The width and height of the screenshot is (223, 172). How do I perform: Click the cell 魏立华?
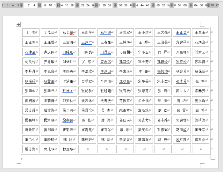68,149
